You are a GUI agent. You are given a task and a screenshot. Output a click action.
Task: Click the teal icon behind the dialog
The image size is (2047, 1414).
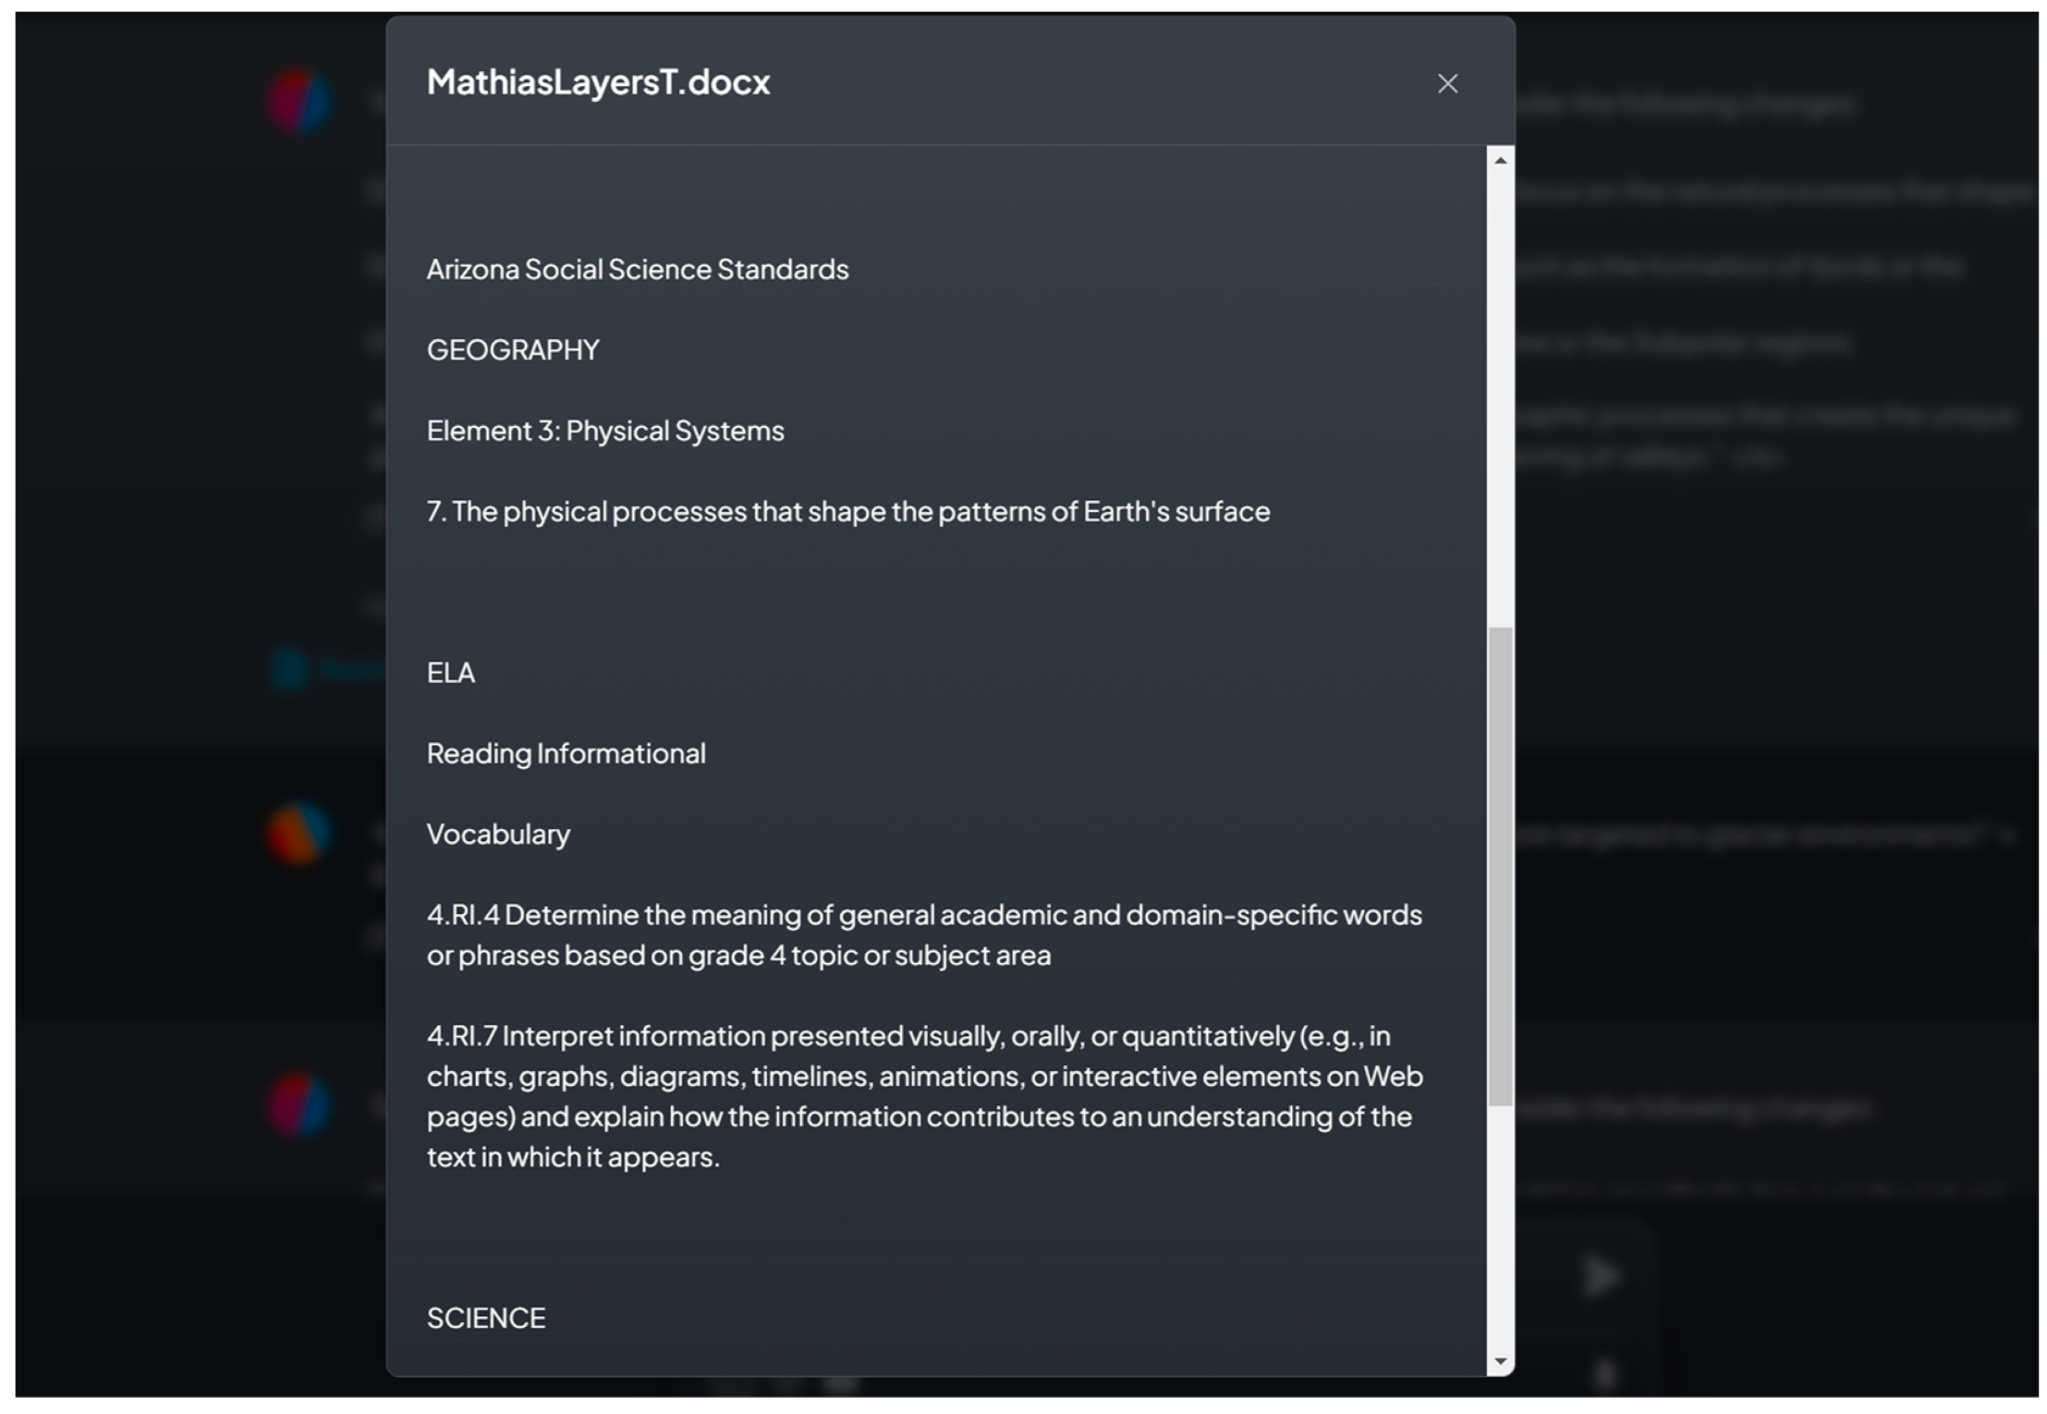(289, 669)
